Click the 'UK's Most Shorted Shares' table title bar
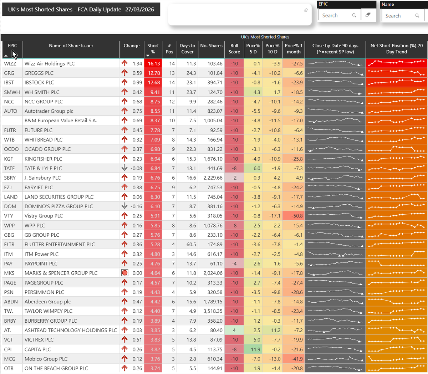 click(214, 37)
